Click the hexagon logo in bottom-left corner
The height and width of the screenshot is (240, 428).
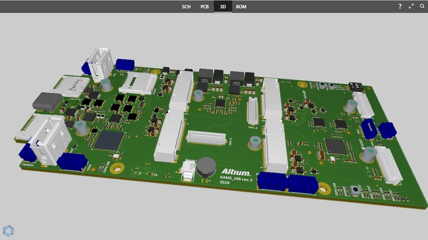(x=9, y=230)
